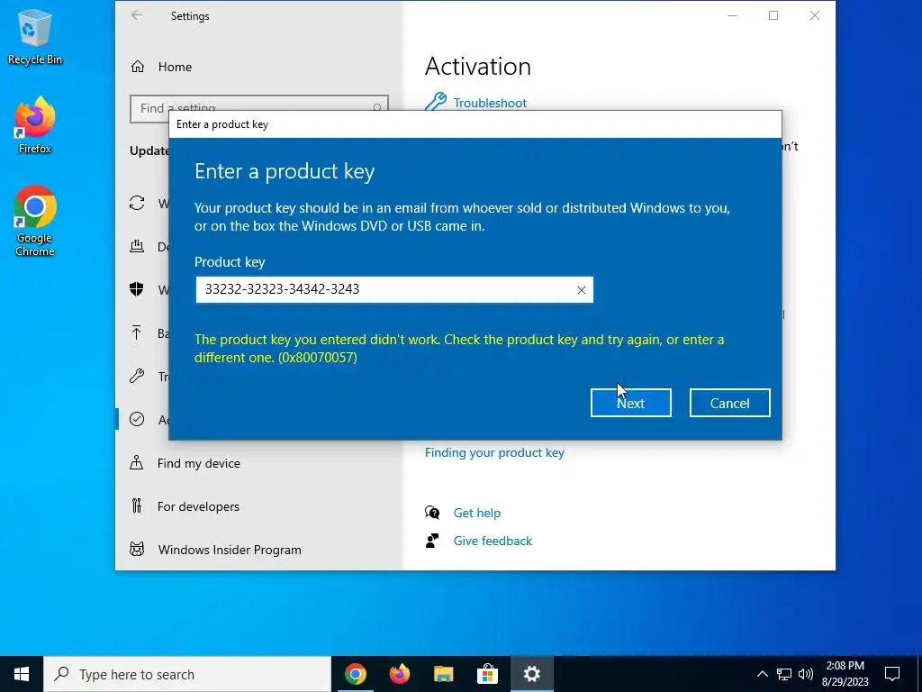Open the network status tray icon
The width and height of the screenshot is (922, 692).
click(784, 674)
